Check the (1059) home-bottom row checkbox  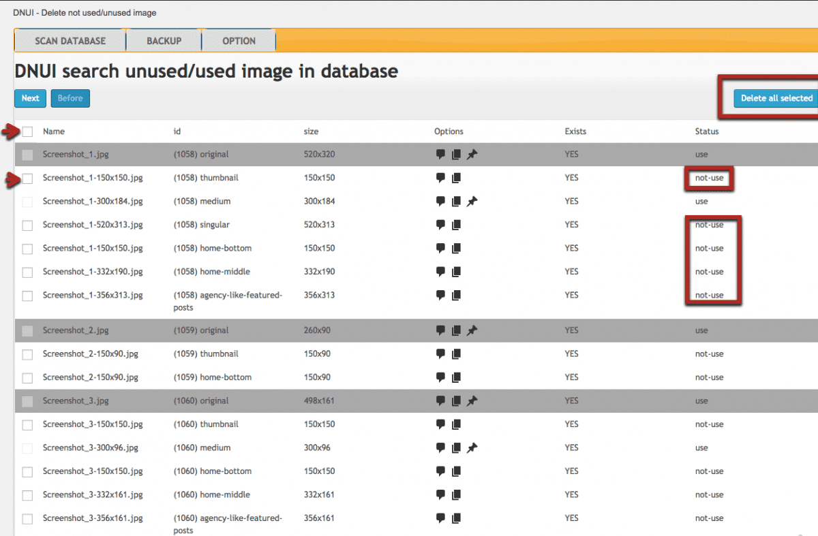[x=27, y=378]
